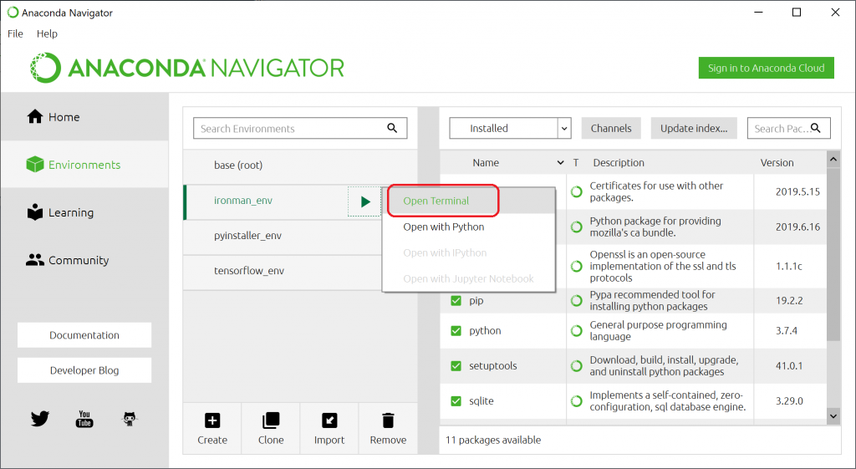Click the green play arrow for ironman_env
This screenshot has width=856, height=469.
click(x=364, y=201)
